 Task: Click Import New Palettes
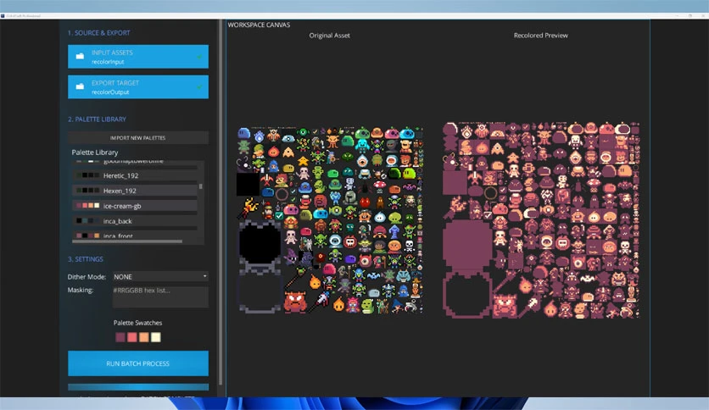(x=138, y=138)
